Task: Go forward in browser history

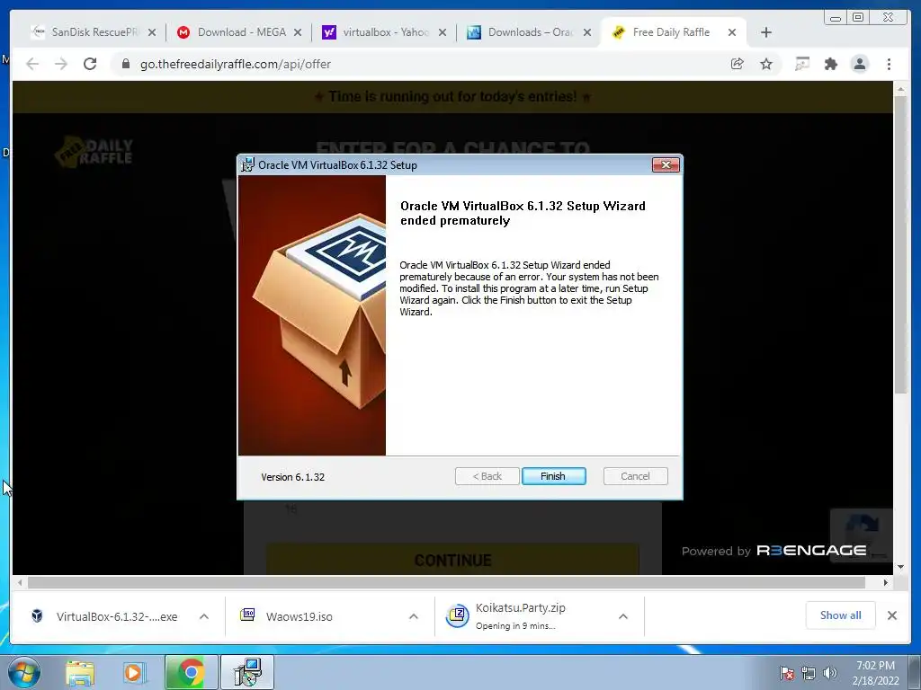Action: click(x=61, y=64)
